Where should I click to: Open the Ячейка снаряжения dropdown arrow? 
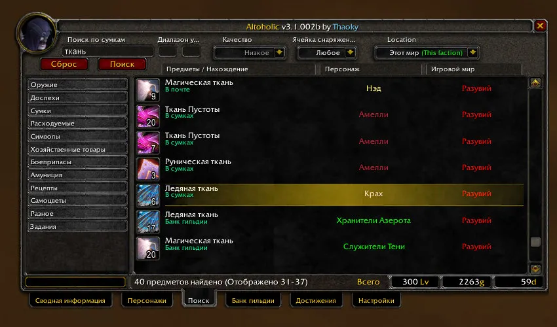click(351, 52)
